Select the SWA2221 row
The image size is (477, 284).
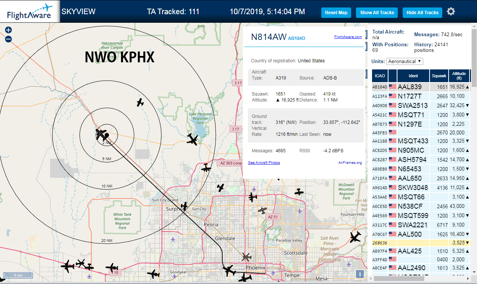[421, 225]
